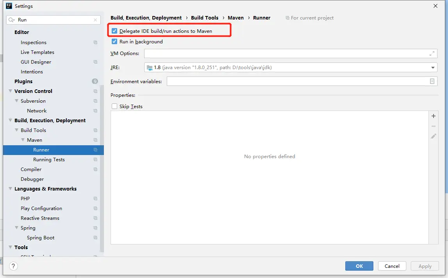Viewport: 448px width, 278px height.
Task: Open the environment variables editor icon
Action: 432,81
